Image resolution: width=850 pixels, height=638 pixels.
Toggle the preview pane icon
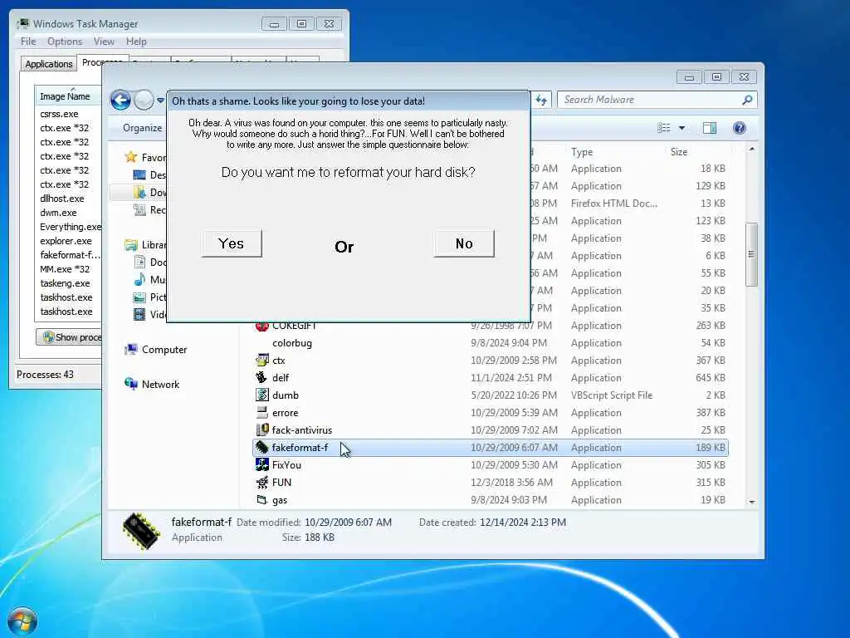pos(710,128)
